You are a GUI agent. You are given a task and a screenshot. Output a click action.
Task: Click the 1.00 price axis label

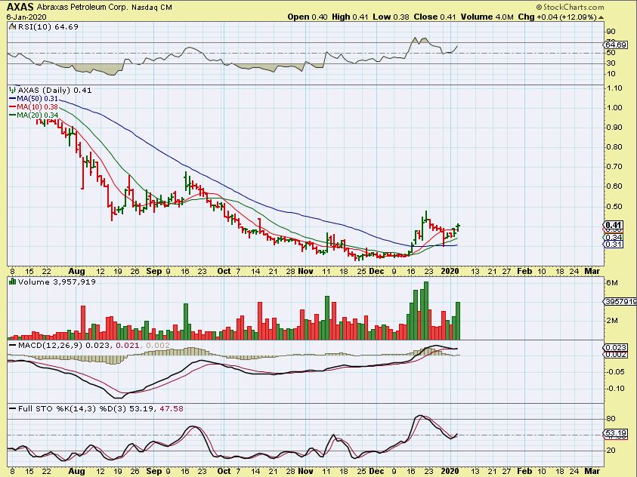tap(614, 107)
